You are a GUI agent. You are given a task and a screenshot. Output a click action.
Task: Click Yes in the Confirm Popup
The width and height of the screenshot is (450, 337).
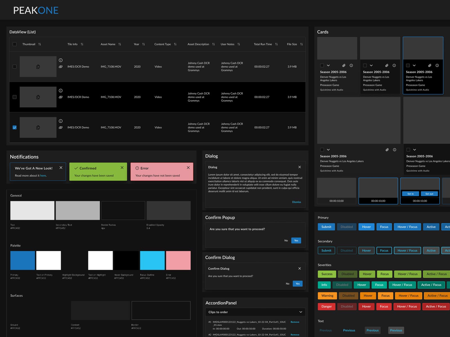point(296,240)
